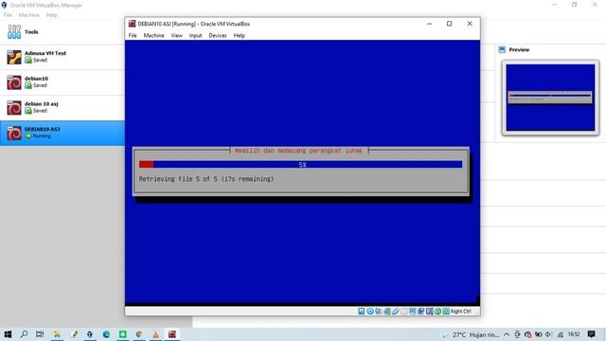Open the Windows Start menu
The width and height of the screenshot is (606, 341).
coord(8,334)
